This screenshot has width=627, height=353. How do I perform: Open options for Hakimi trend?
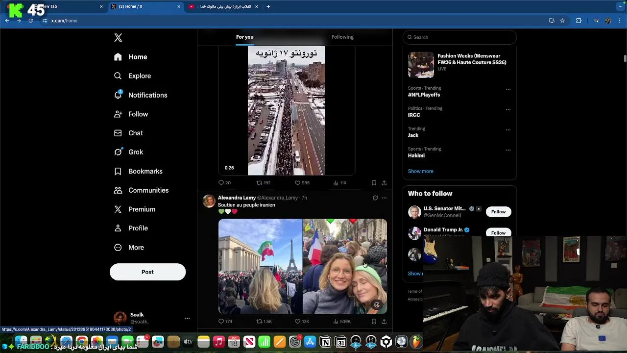pos(508,150)
